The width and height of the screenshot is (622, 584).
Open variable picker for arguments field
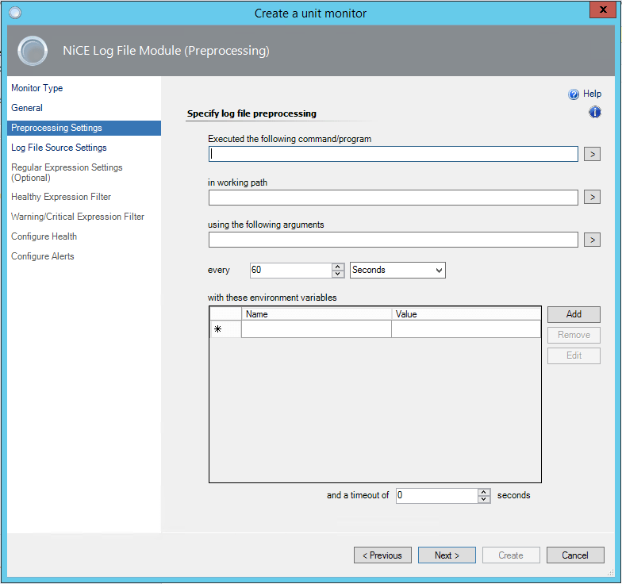coord(592,240)
